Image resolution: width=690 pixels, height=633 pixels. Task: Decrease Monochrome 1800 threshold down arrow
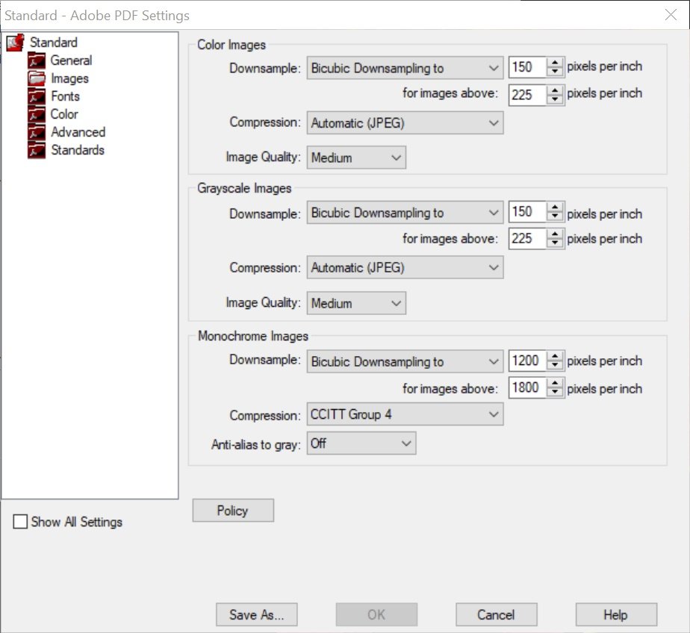[x=556, y=393]
